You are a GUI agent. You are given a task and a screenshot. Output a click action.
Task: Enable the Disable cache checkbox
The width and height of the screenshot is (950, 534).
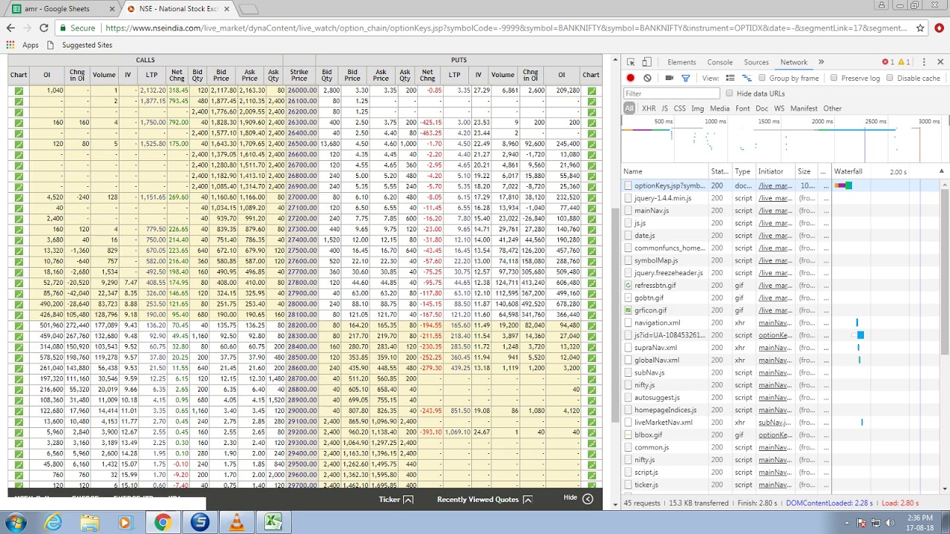(x=890, y=78)
